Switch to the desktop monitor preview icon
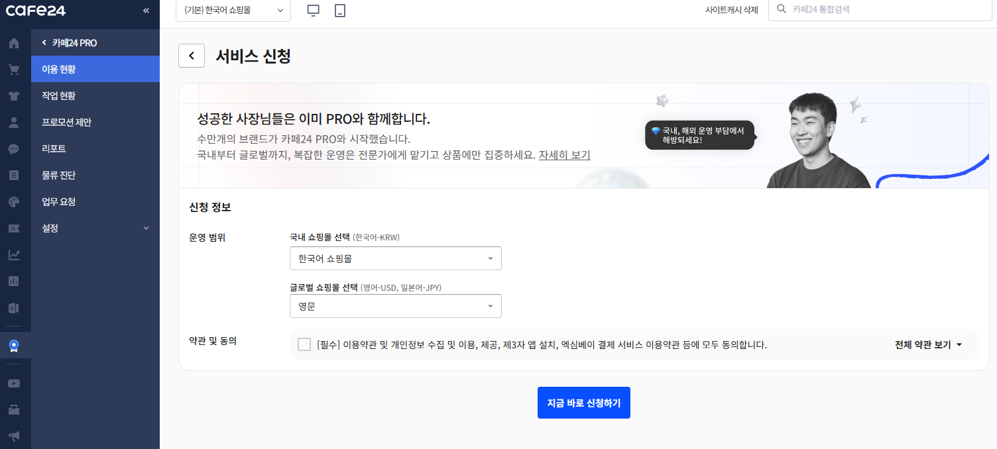 314,11
